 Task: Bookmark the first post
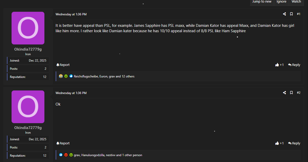[291, 14]
